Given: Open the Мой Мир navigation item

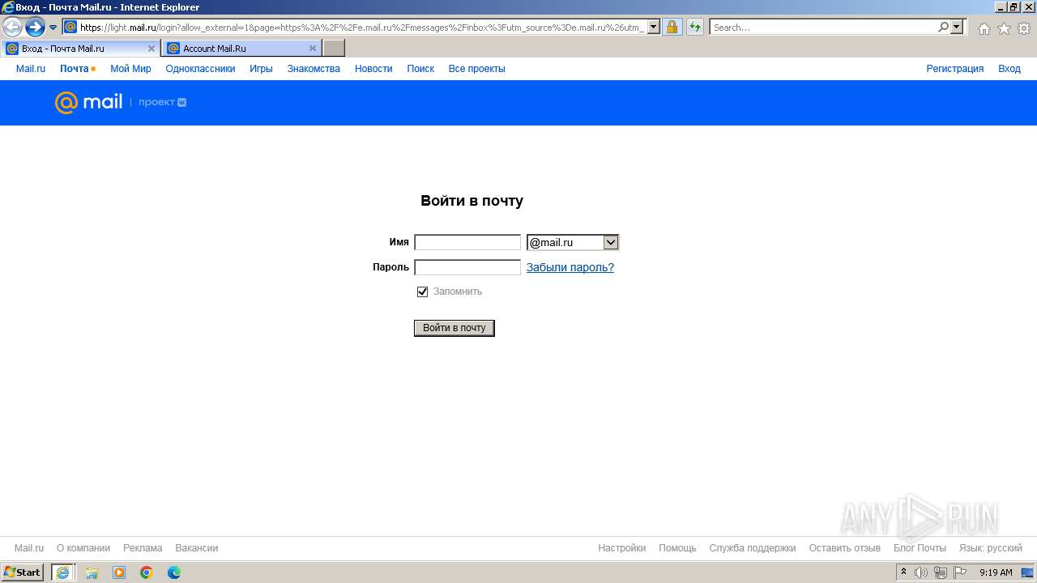Looking at the screenshot, I should coord(130,69).
